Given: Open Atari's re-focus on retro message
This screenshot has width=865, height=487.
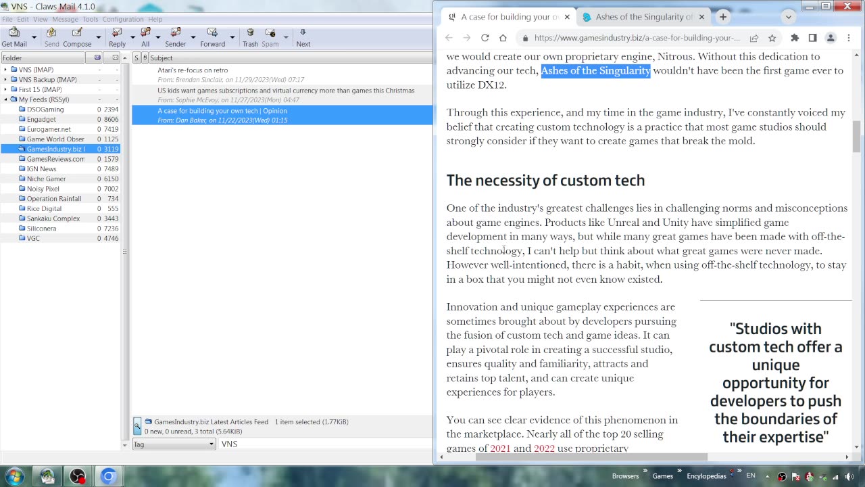Looking at the screenshot, I should coord(282,75).
